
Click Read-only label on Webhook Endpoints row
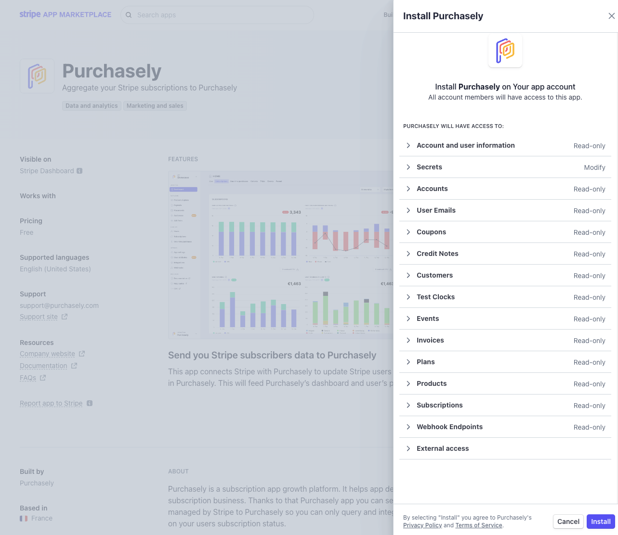(589, 427)
